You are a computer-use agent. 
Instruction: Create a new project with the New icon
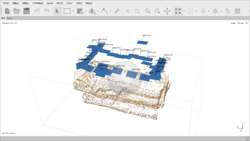coord(7,11)
